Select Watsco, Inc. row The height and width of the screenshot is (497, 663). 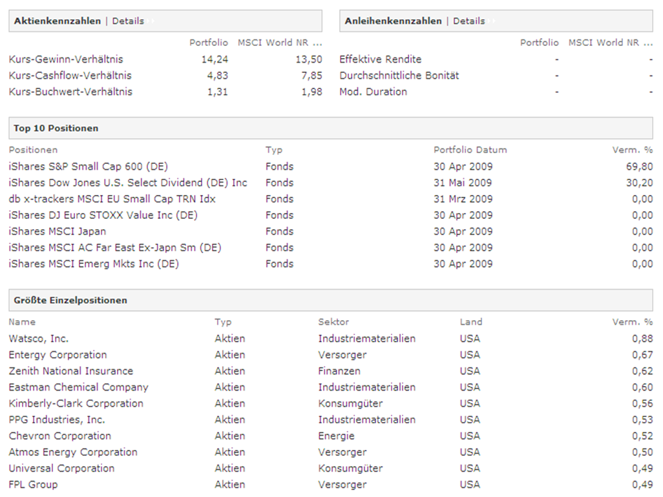click(x=331, y=339)
